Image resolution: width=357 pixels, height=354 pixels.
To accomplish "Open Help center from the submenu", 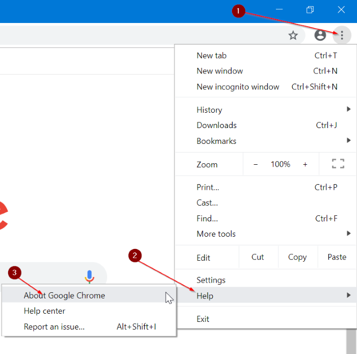I will click(45, 311).
